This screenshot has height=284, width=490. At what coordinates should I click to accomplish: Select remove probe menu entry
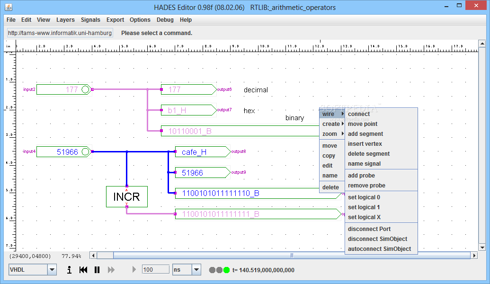click(381, 186)
